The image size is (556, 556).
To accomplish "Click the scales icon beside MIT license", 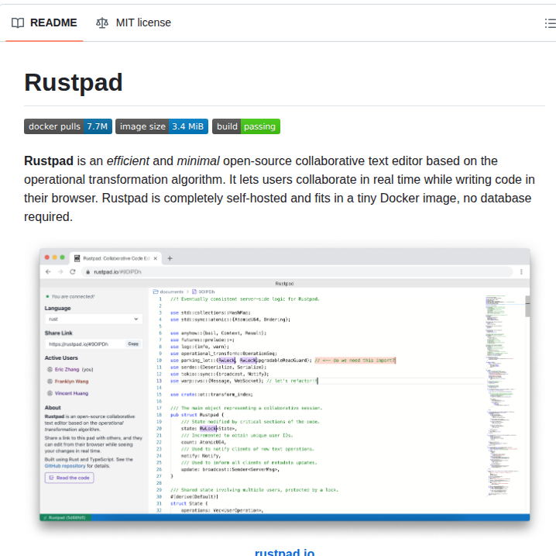I will tap(102, 22).
